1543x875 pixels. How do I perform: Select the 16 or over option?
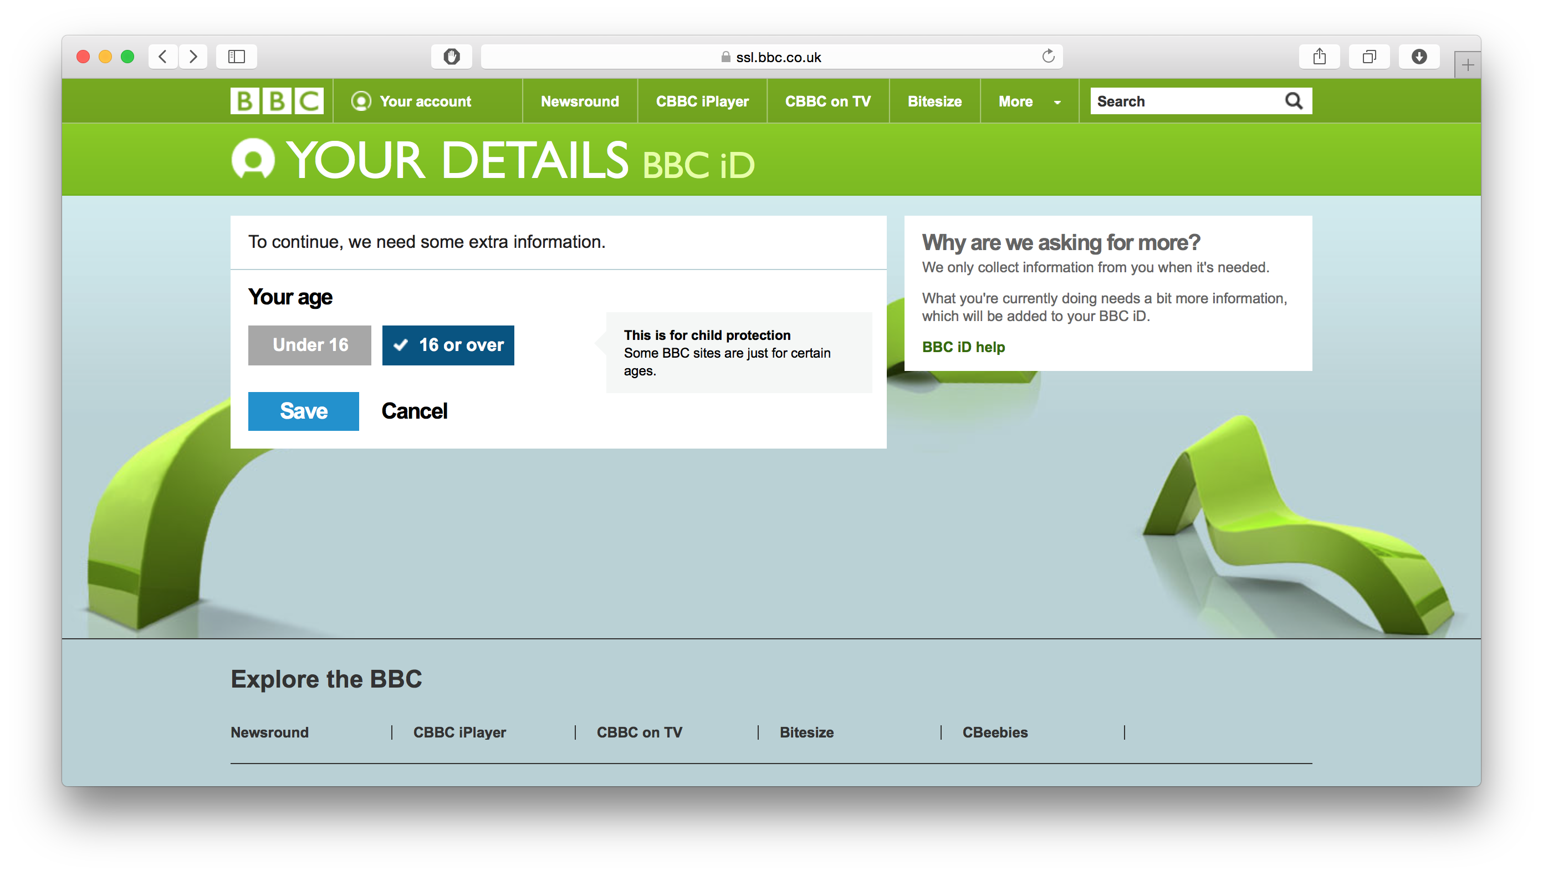coord(448,345)
